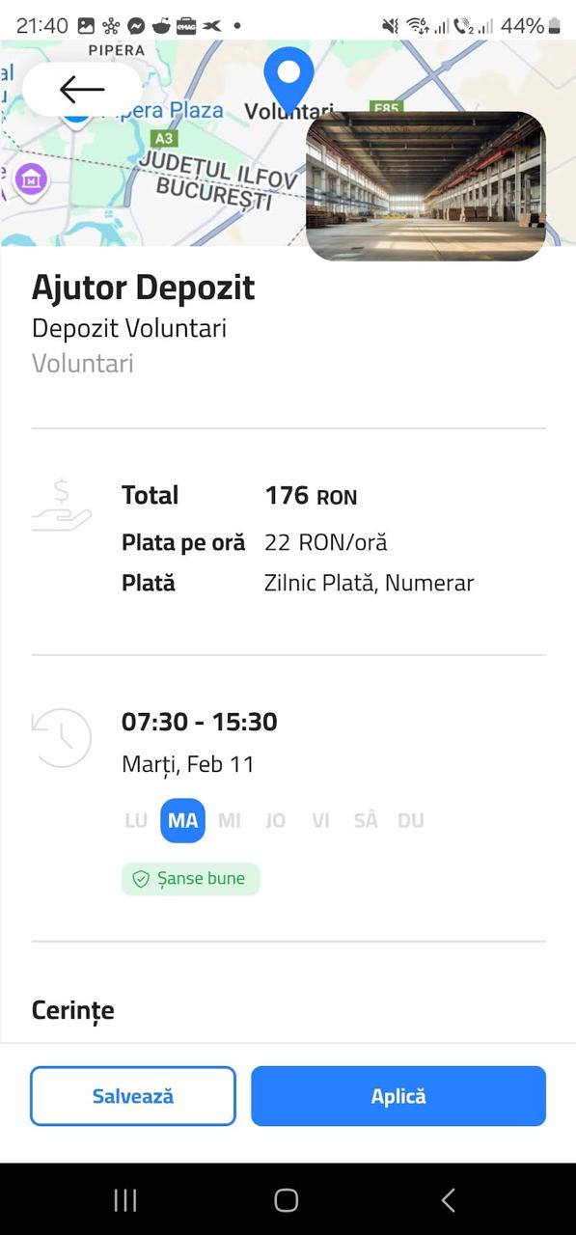Tap the back arrow button
This screenshot has width=576, height=1235.
click(x=82, y=90)
